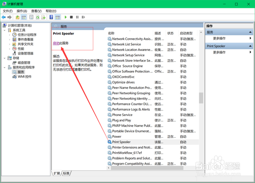Collapse the 服务和应用程序 node

(x=5, y=67)
